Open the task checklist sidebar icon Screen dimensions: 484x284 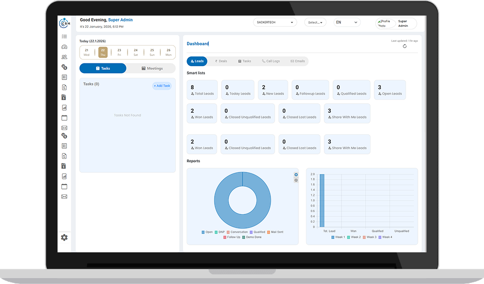(x=64, y=37)
